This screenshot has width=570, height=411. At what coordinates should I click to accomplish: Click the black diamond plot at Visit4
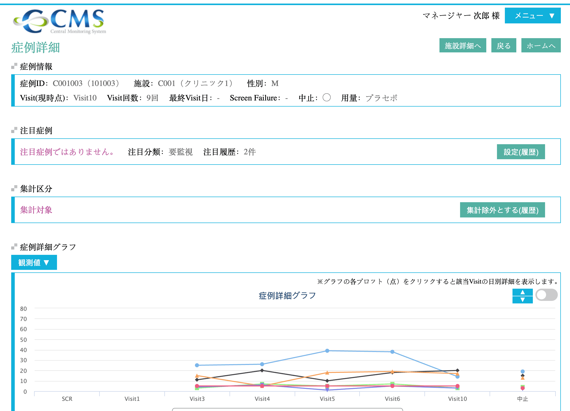(x=262, y=370)
